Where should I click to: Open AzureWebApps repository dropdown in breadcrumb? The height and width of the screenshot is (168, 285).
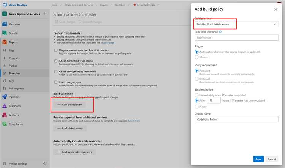click(x=146, y=5)
